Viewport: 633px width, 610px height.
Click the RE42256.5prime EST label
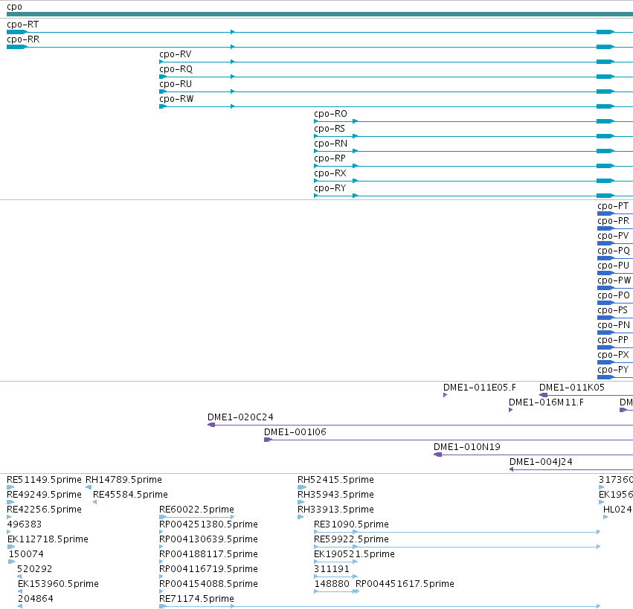tap(44, 510)
